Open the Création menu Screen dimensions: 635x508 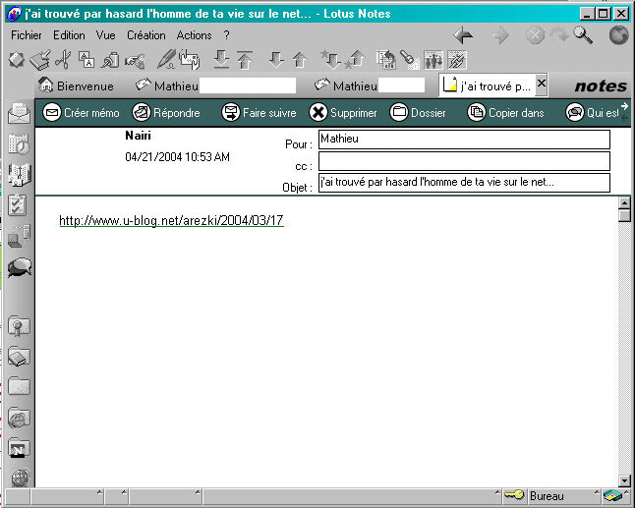coord(146,35)
